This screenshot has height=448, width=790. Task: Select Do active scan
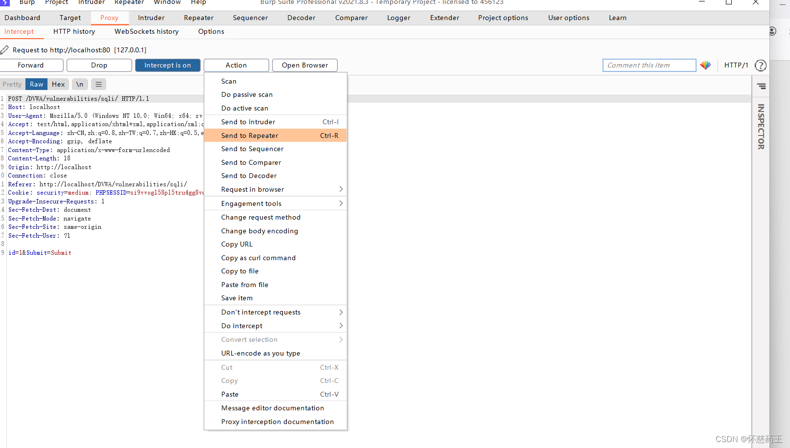click(275, 108)
